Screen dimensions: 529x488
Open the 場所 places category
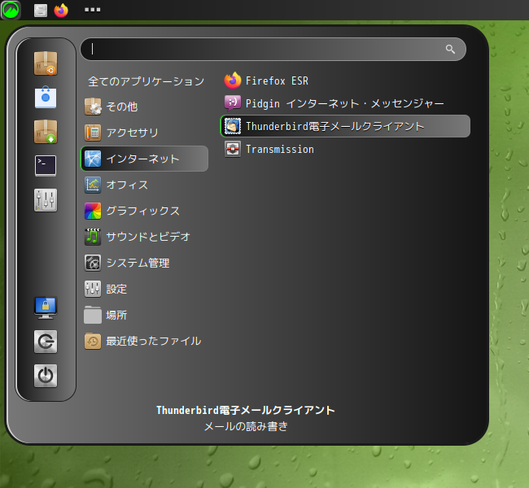coord(144,315)
